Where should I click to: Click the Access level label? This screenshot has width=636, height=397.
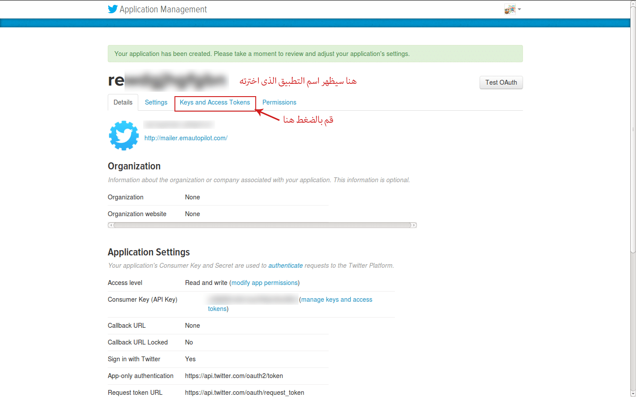(125, 283)
